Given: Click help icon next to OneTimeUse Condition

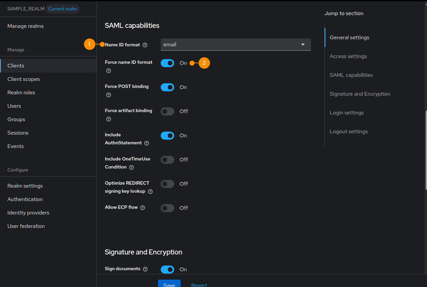Looking at the screenshot, I should coord(131,167).
